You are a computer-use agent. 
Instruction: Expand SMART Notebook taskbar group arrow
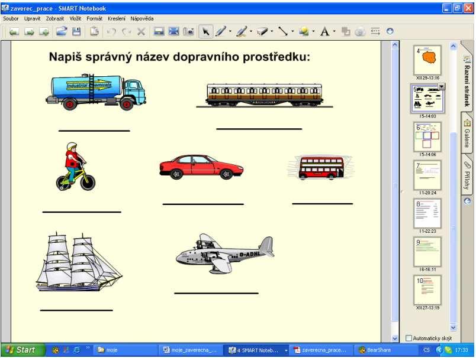click(286, 350)
